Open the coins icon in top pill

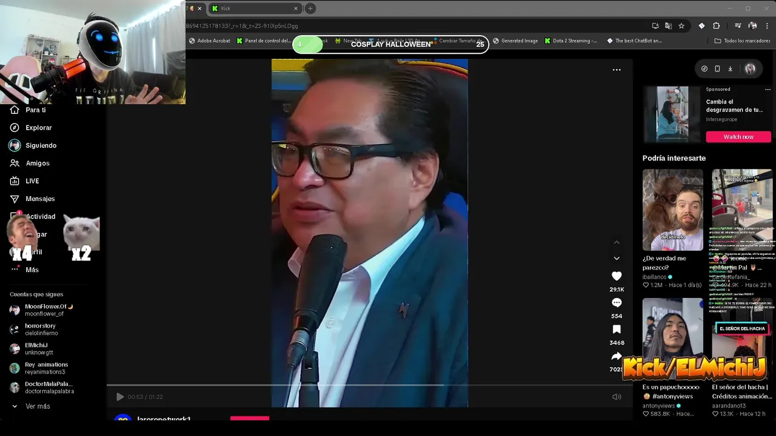point(704,69)
